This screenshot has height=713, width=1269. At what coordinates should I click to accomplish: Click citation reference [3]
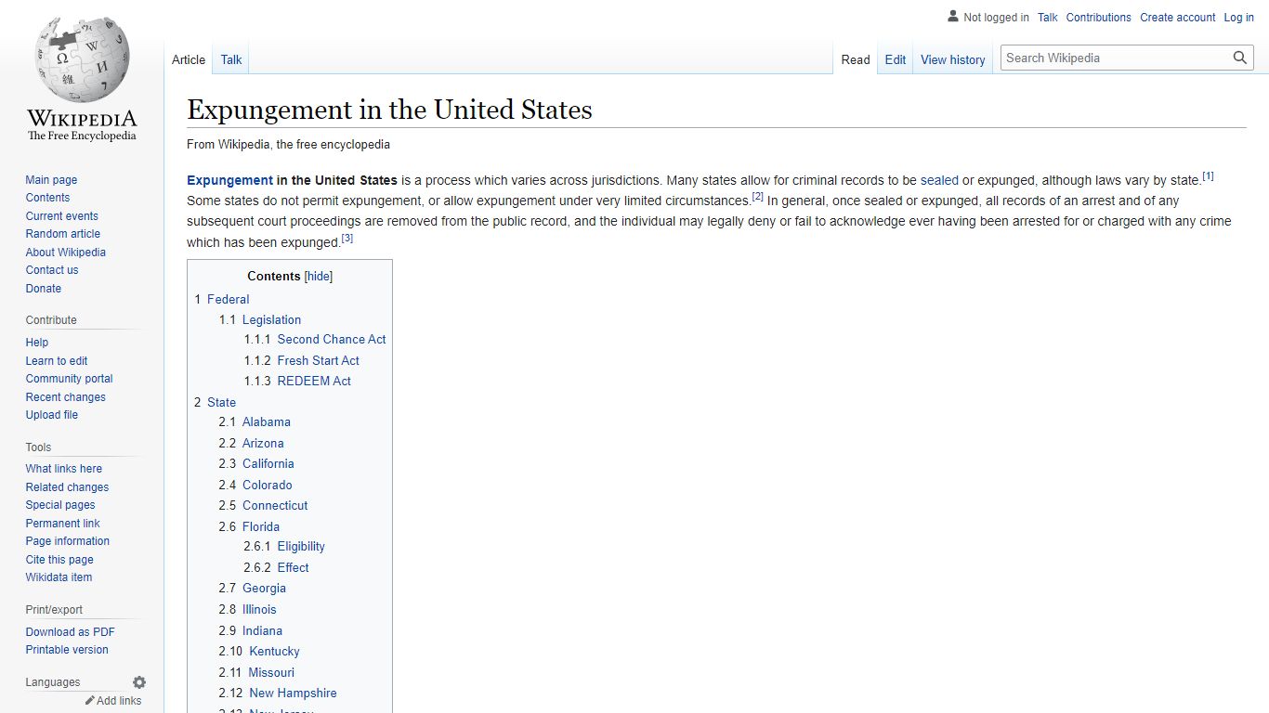point(347,238)
